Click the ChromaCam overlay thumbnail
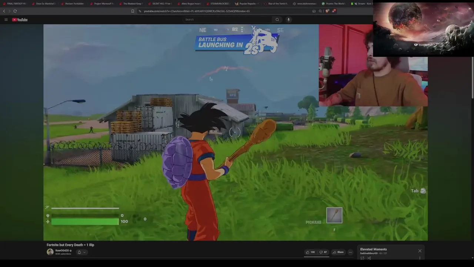 coord(423,29)
